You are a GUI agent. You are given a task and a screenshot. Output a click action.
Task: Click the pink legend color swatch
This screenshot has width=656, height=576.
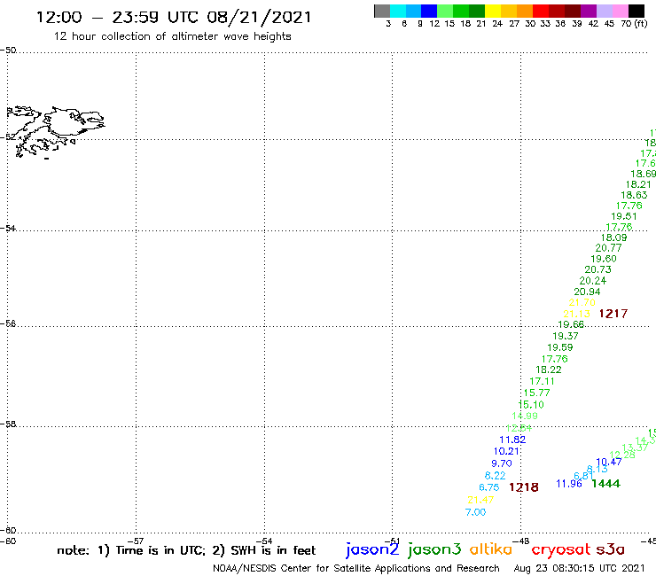click(x=621, y=11)
